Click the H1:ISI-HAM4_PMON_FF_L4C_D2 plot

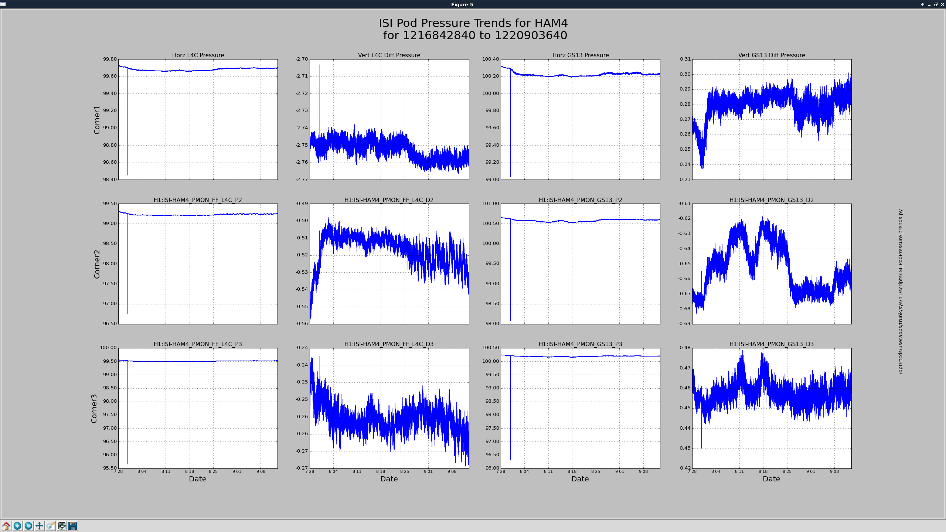click(389, 264)
